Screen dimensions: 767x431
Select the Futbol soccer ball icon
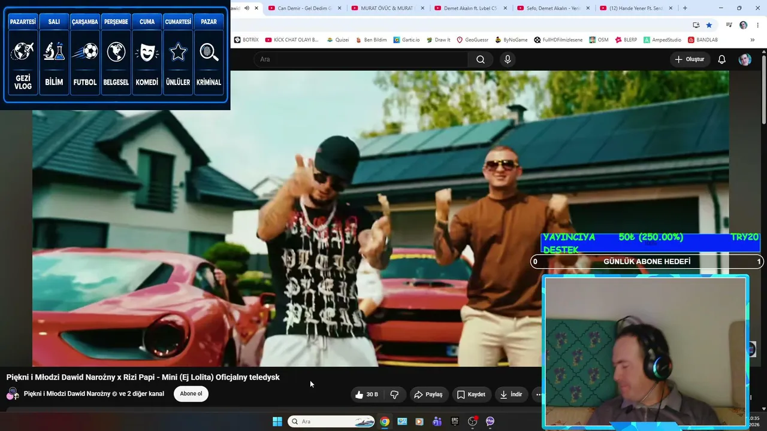coord(85,51)
